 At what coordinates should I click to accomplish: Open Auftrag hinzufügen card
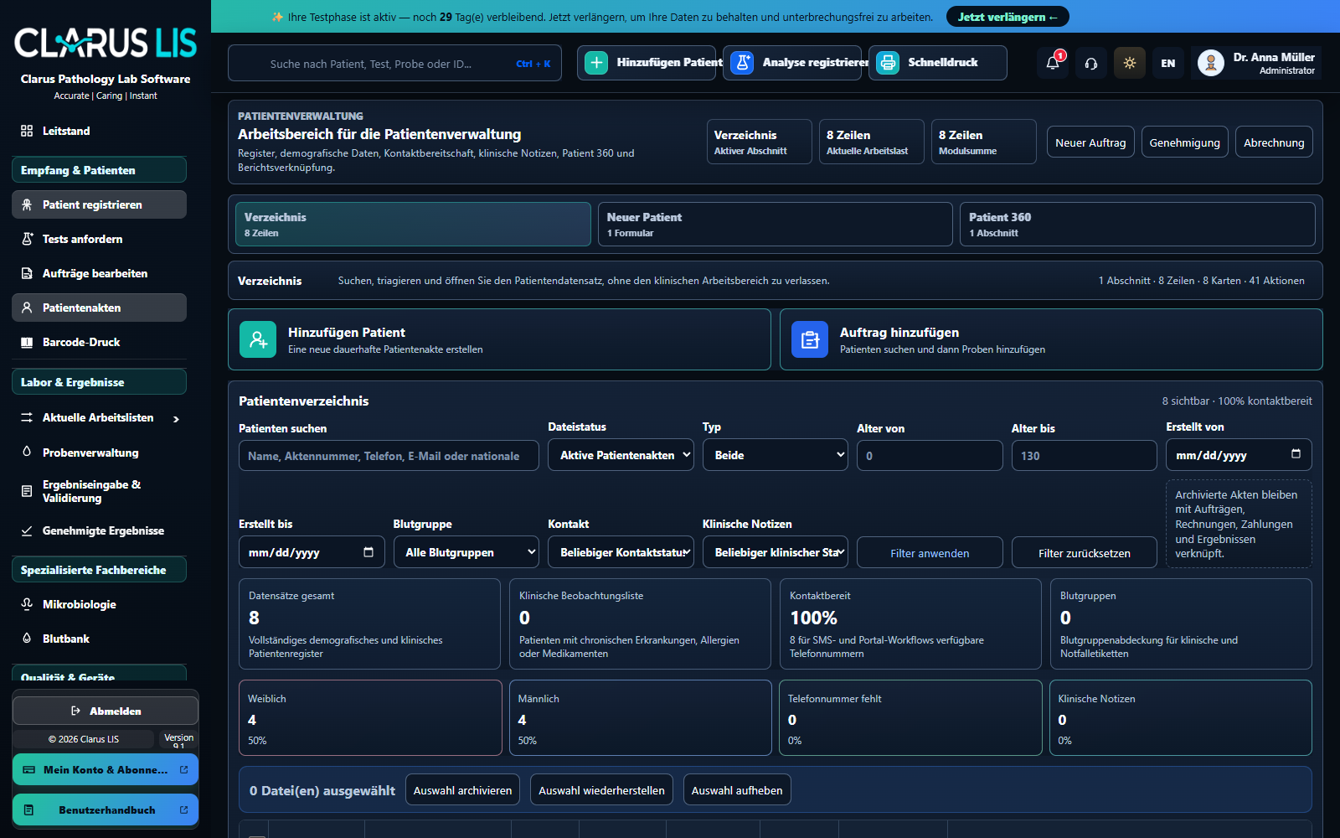point(1051,339)
